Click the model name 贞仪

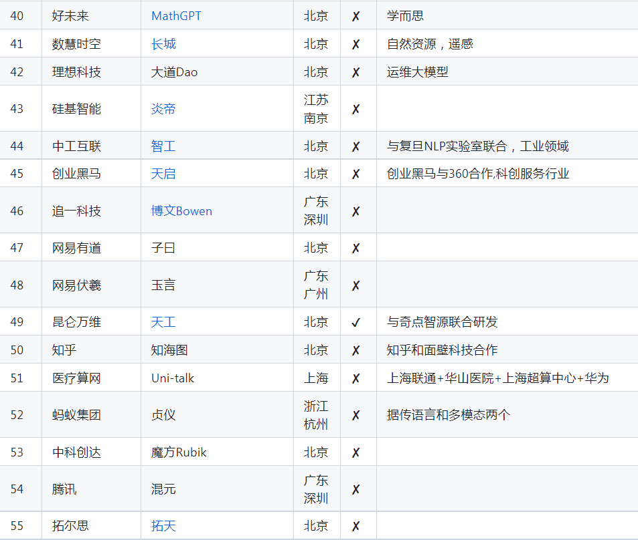pyautogui.click(x=163, y=415)
